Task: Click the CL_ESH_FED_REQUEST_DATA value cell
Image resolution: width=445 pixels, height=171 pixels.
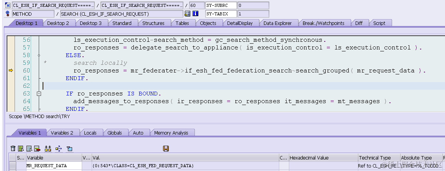Action: coord(185,166)
